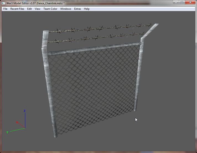Open the Windows menu

[x=66, y=9]
